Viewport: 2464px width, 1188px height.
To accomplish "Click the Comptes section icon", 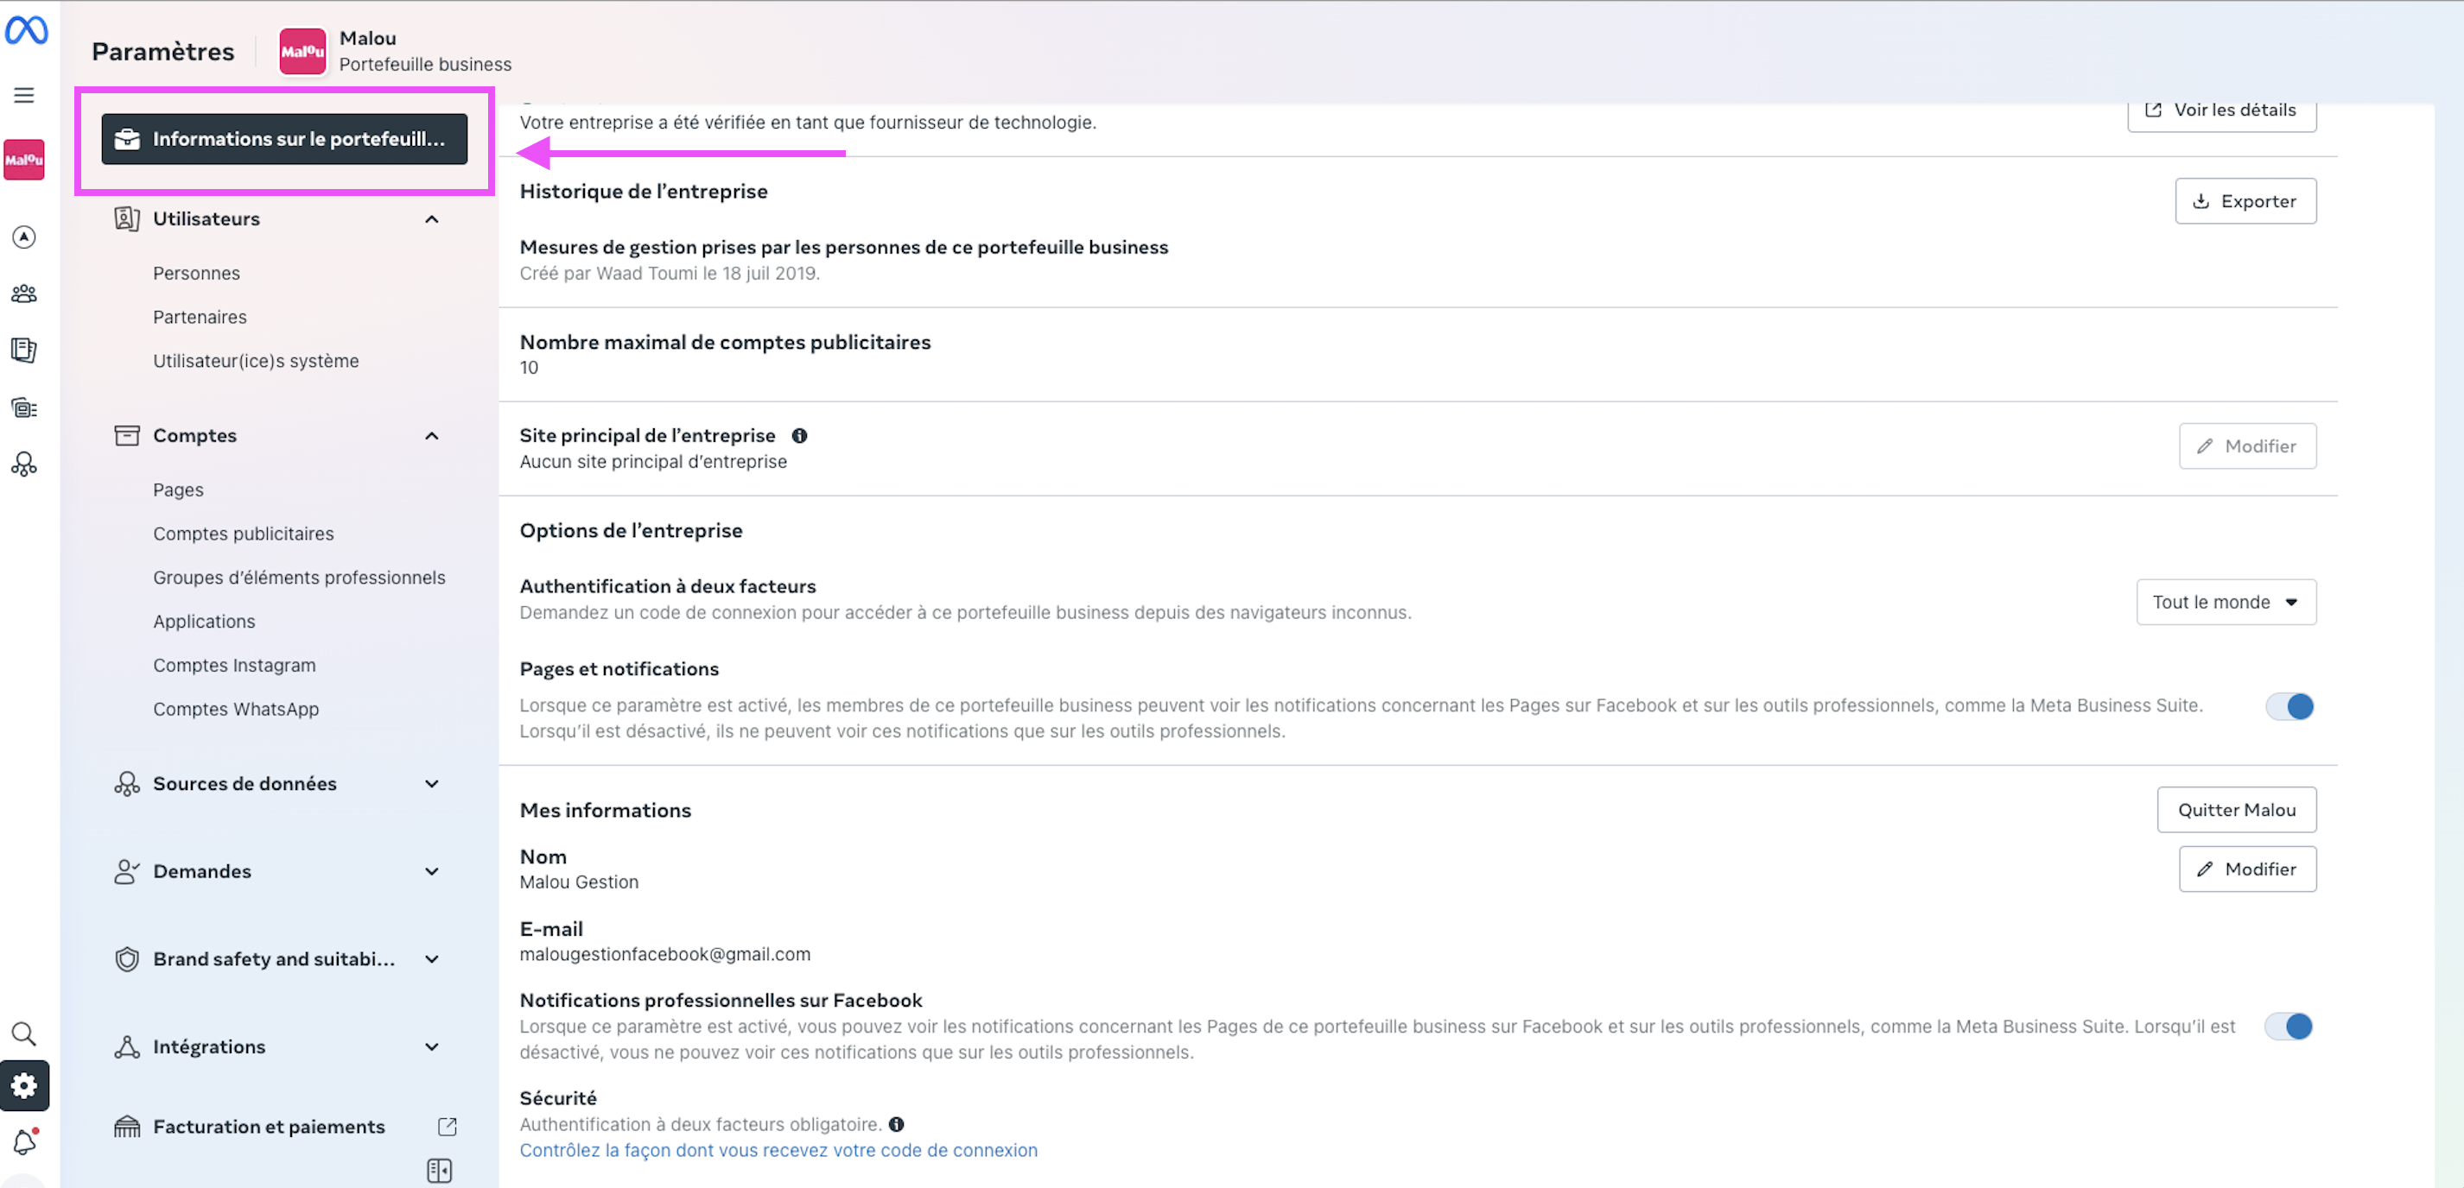I will [x=126, y=435].
